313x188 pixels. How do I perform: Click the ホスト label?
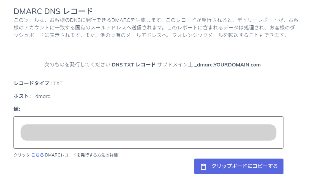coord(21,96)
